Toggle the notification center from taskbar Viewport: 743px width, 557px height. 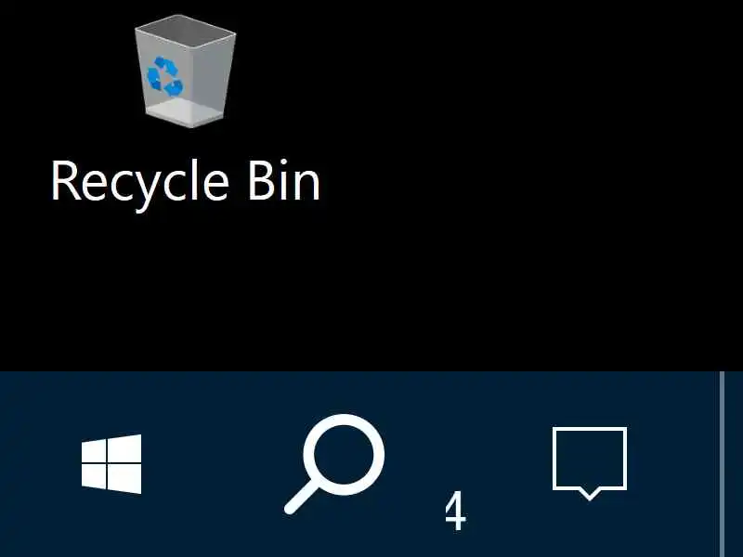click(x=590, y=464)
